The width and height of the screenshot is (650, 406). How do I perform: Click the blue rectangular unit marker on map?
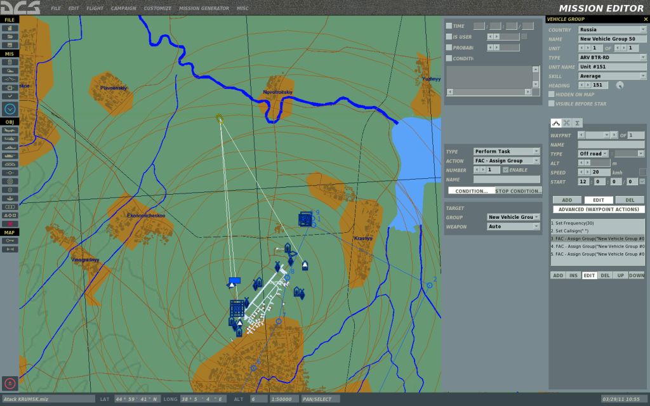(235, 280)
